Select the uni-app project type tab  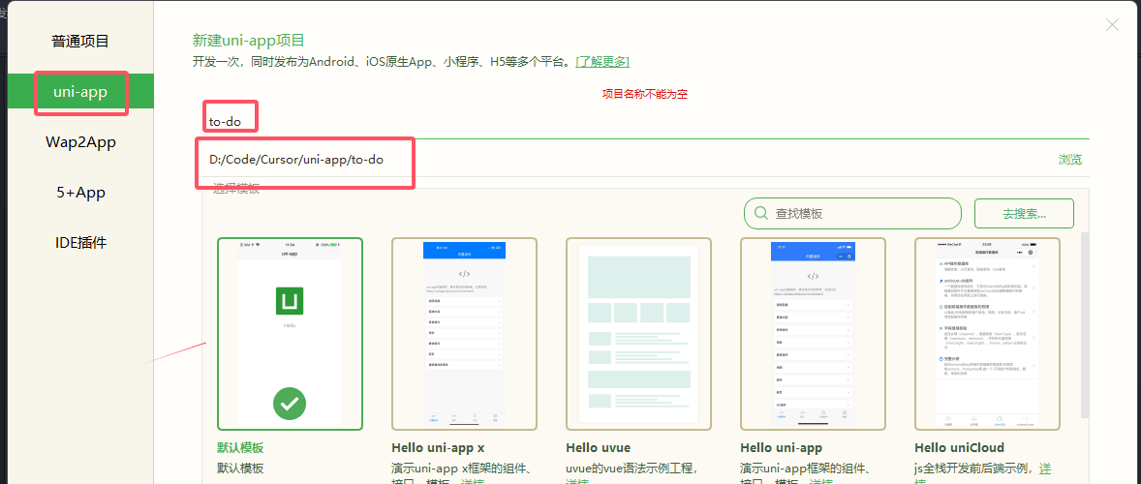[x=80, y=92]
